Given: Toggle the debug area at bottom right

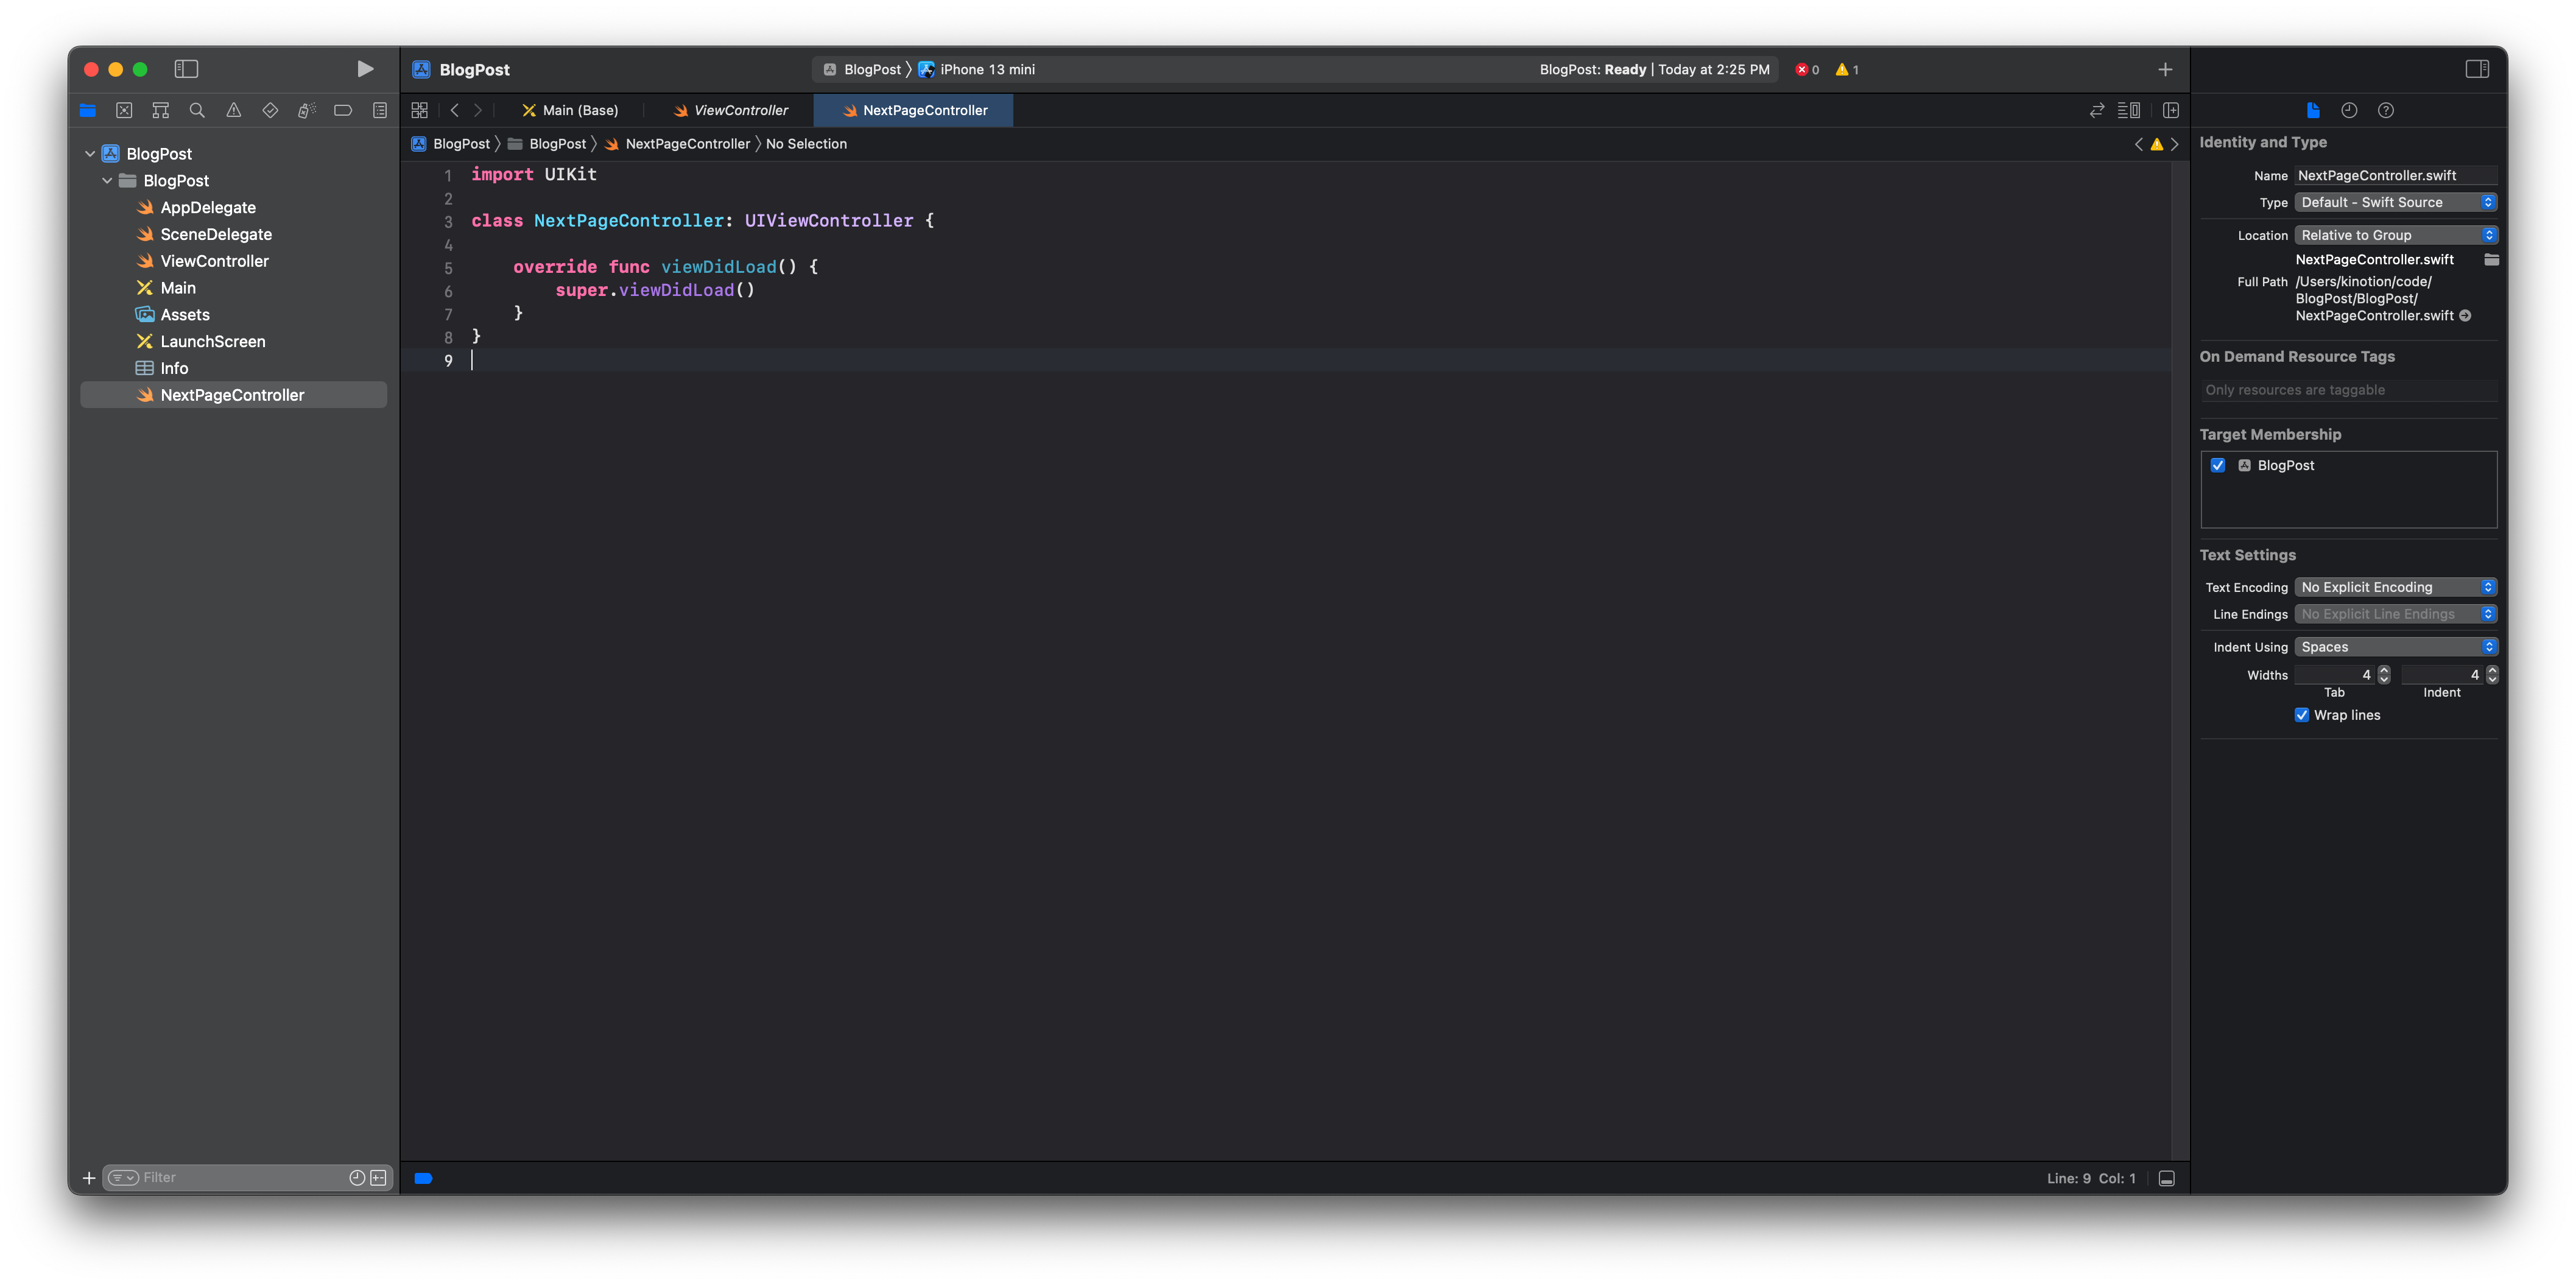Looking at the screenshot, I should 2167,1178.
